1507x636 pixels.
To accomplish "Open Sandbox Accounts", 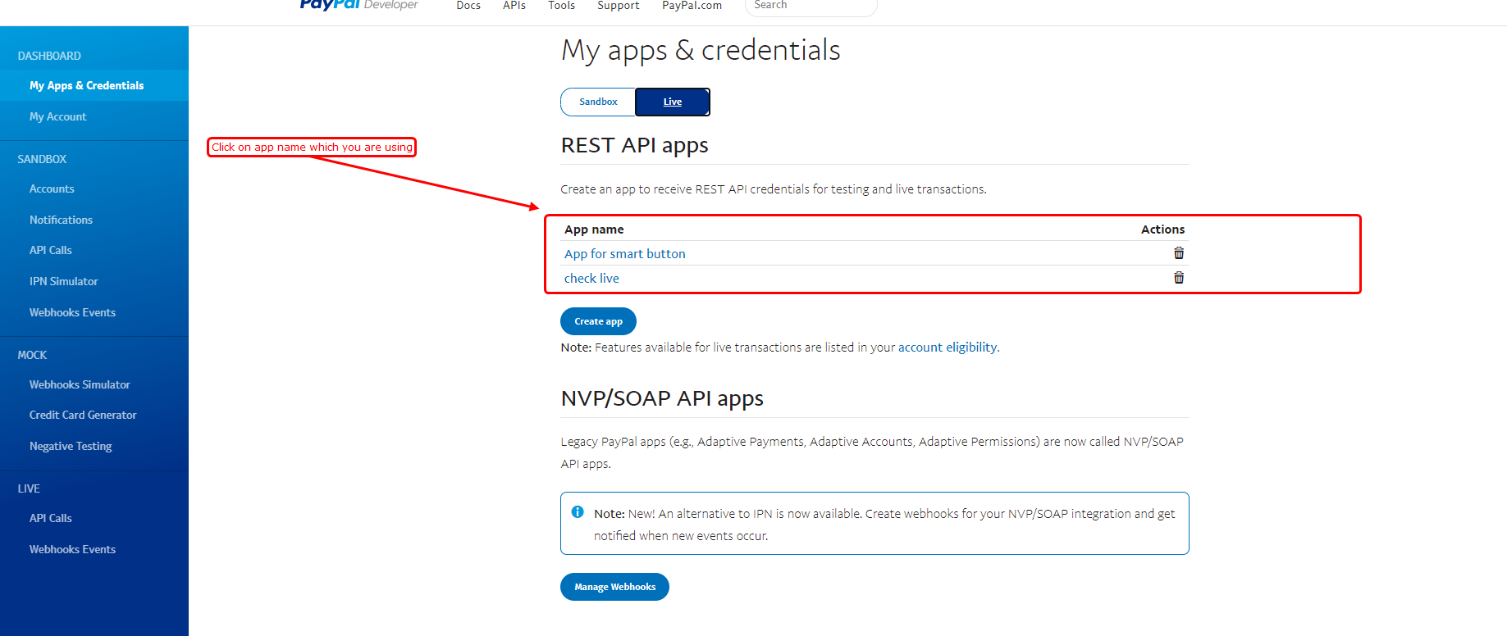I will 52,189.
